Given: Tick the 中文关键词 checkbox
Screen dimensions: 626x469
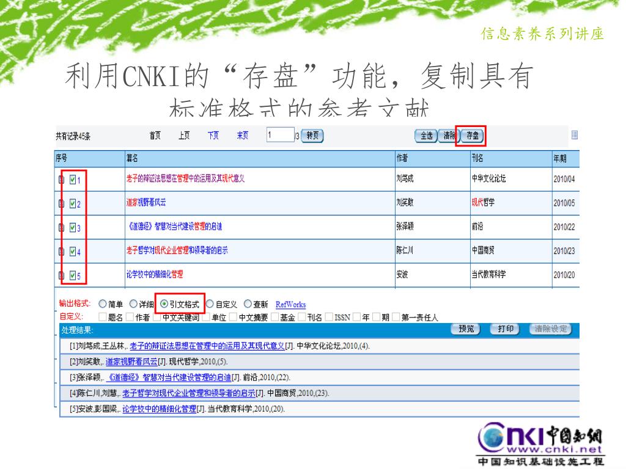Looking at the screenshot, I should pos(157,317).
